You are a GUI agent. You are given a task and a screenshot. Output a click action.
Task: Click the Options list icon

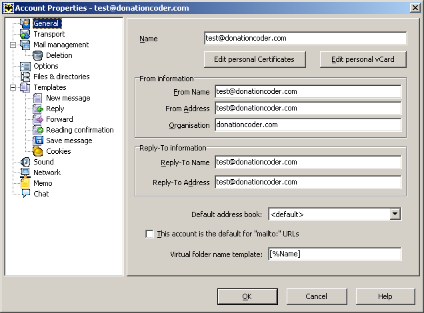[25, 66]
